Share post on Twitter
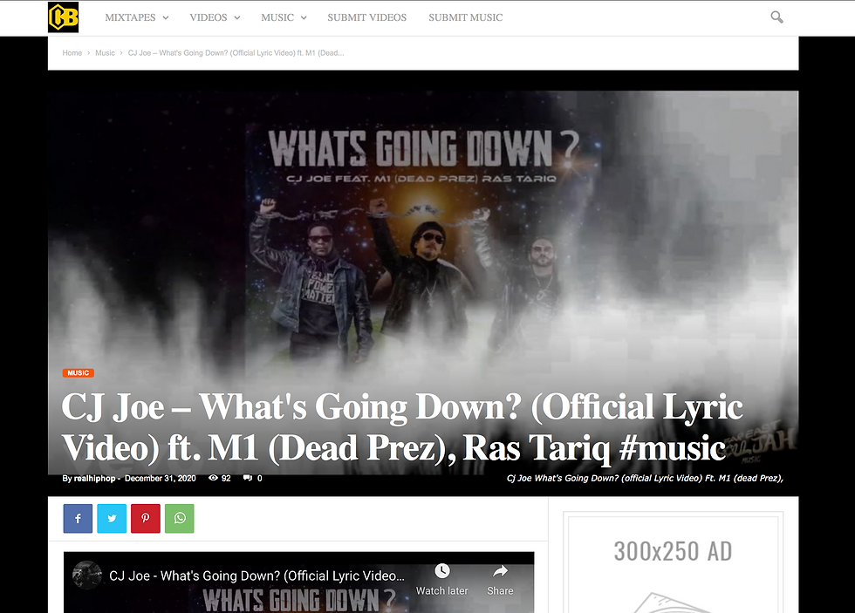 coord(112,518)
